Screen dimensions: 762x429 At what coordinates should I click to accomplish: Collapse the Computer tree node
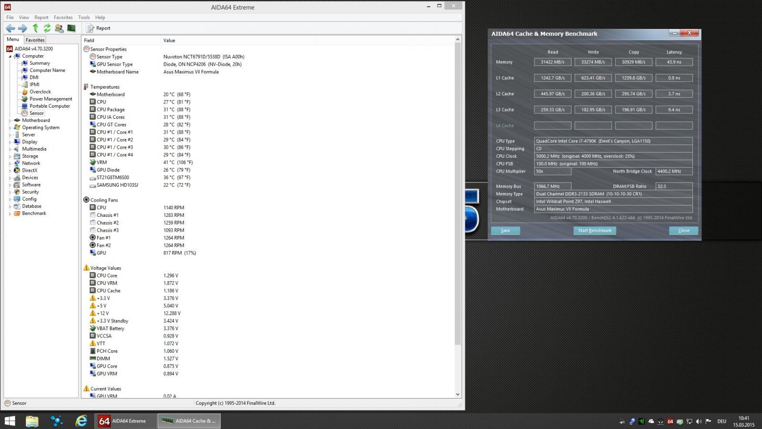(10, 56)
